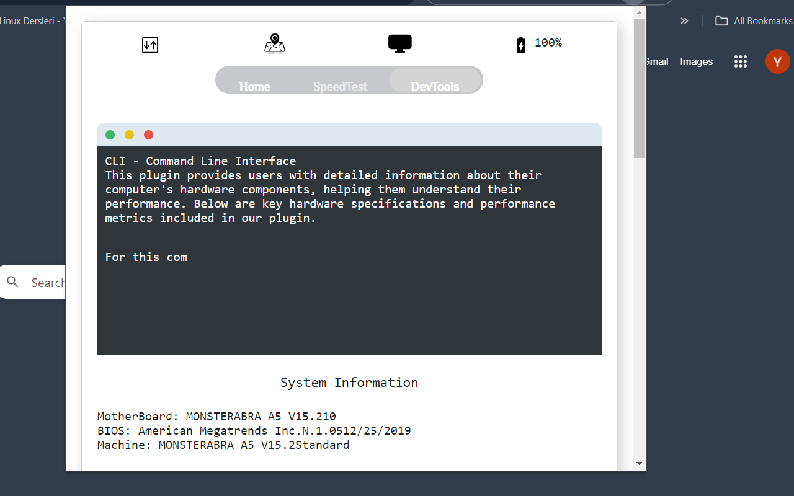The height and width of the screenshot is (496, 794).
Task: Click the popup vertical scrollbar thumb
Action: click(x=639, y=88)
